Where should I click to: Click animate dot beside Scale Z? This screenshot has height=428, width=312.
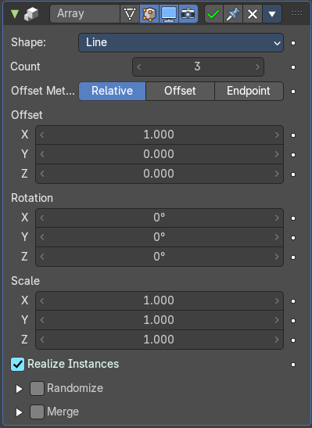pyautogui.click(x=293, y=340)
